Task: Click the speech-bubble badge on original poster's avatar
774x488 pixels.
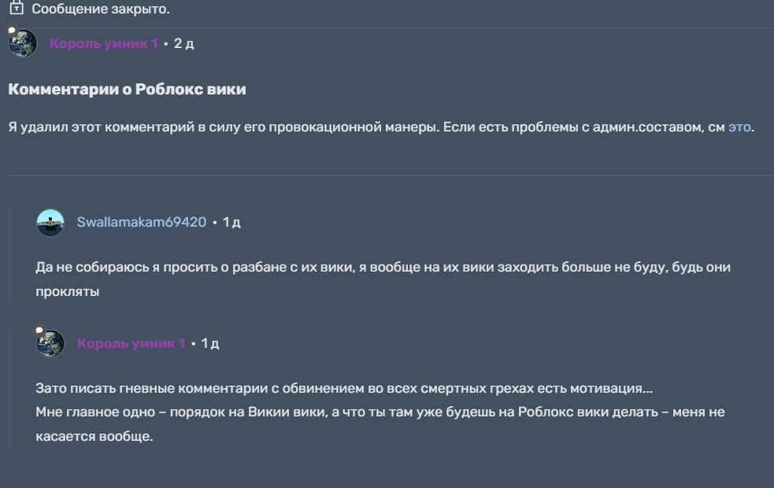Action: click(x=11, y=31)
